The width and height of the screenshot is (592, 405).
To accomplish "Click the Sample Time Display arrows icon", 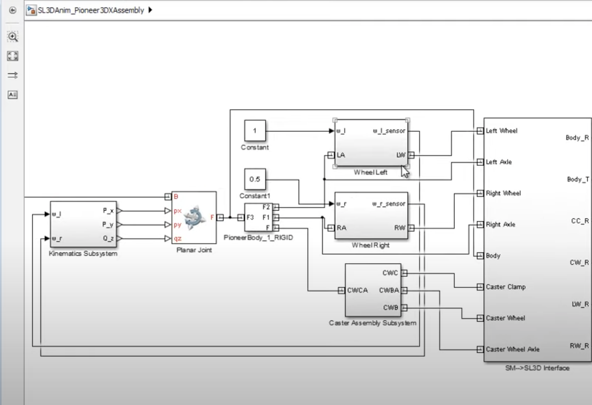I will click(x=12, y=75).
